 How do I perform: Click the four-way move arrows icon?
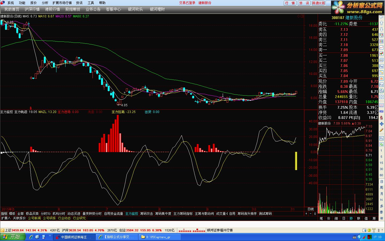382,124
